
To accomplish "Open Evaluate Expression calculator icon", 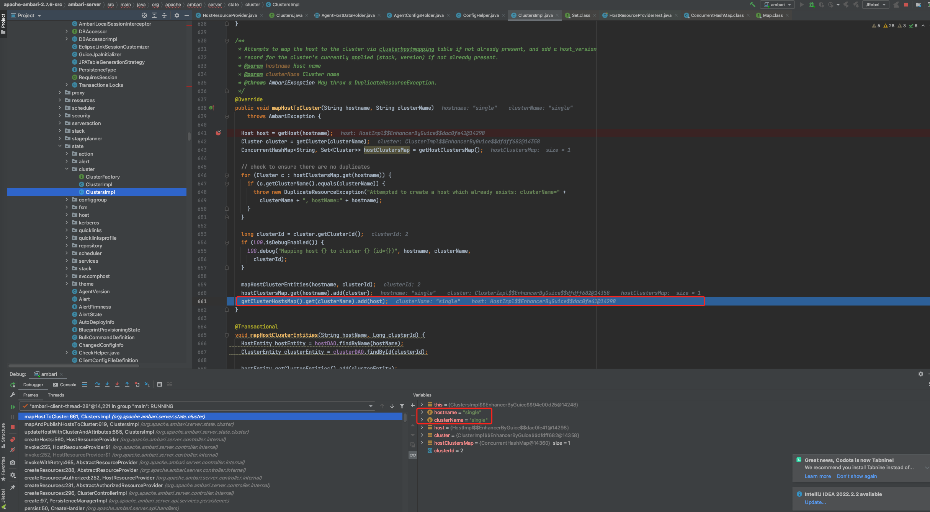I will pyautogui.click(x=160, y=384).
